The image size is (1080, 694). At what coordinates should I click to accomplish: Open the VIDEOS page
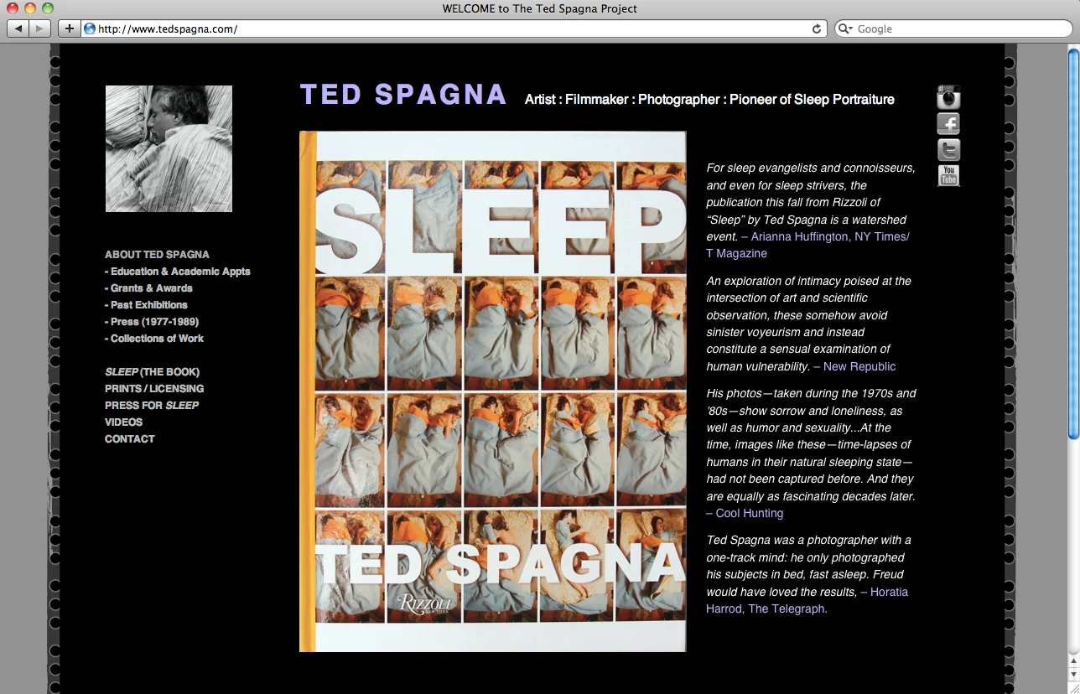point(123,422)
